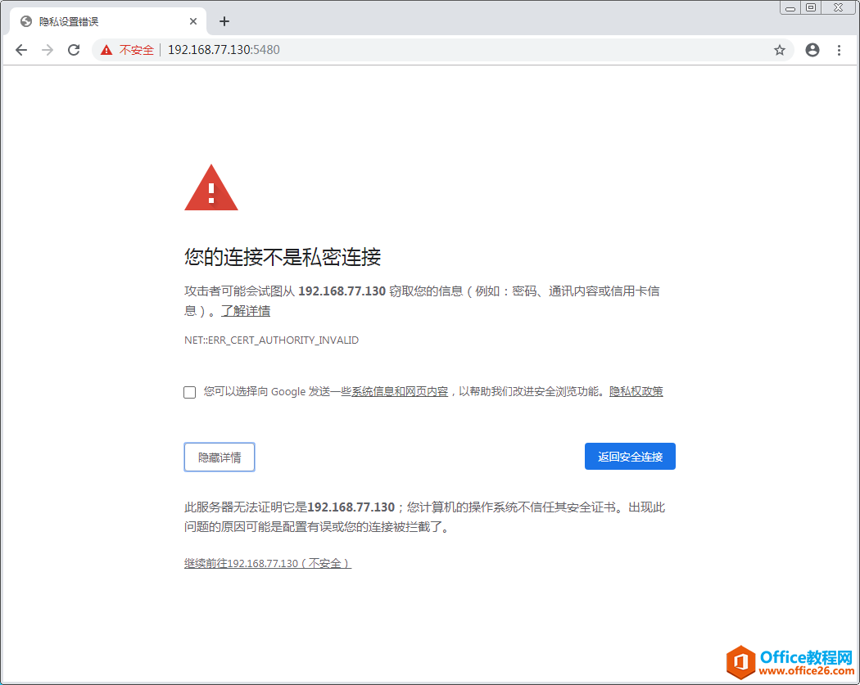Click the blue 返回安全连接 button
The width and height of the screenshot is (860, 685).
pos(630,457)
